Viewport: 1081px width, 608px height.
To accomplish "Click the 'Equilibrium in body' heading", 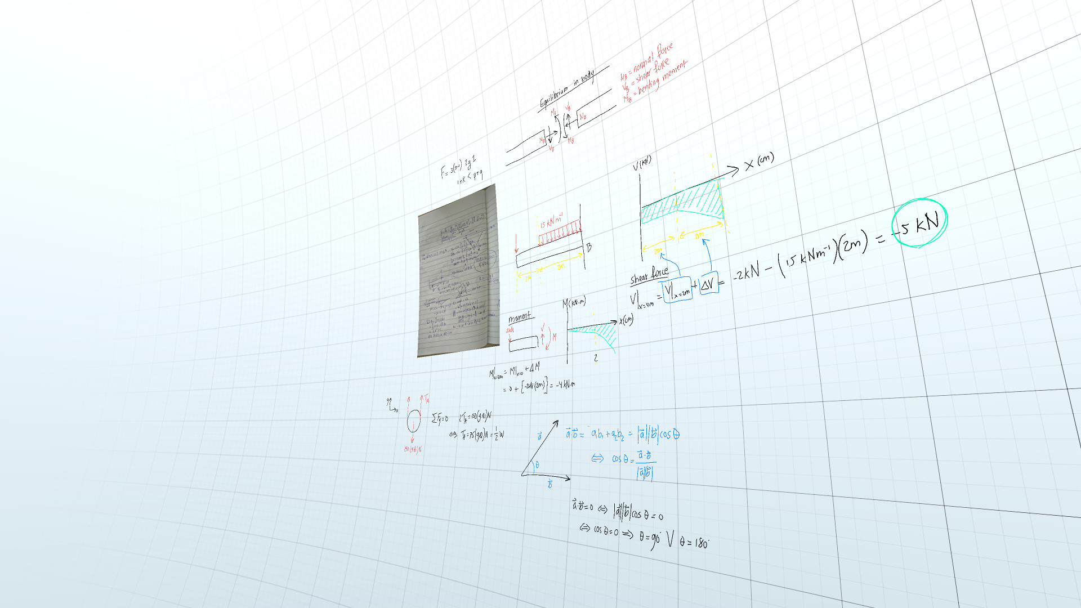I will (567, 90).
